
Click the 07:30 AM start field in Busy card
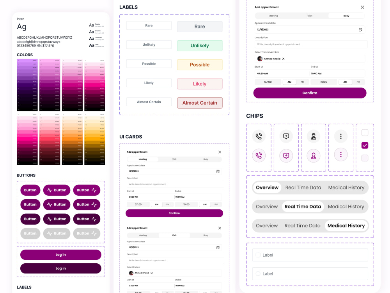coord(282,73)
